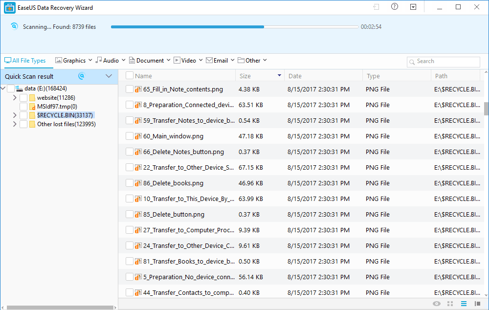Sort by the Date column header
This screenshot has height=310, width=489.
pos(295,76)
